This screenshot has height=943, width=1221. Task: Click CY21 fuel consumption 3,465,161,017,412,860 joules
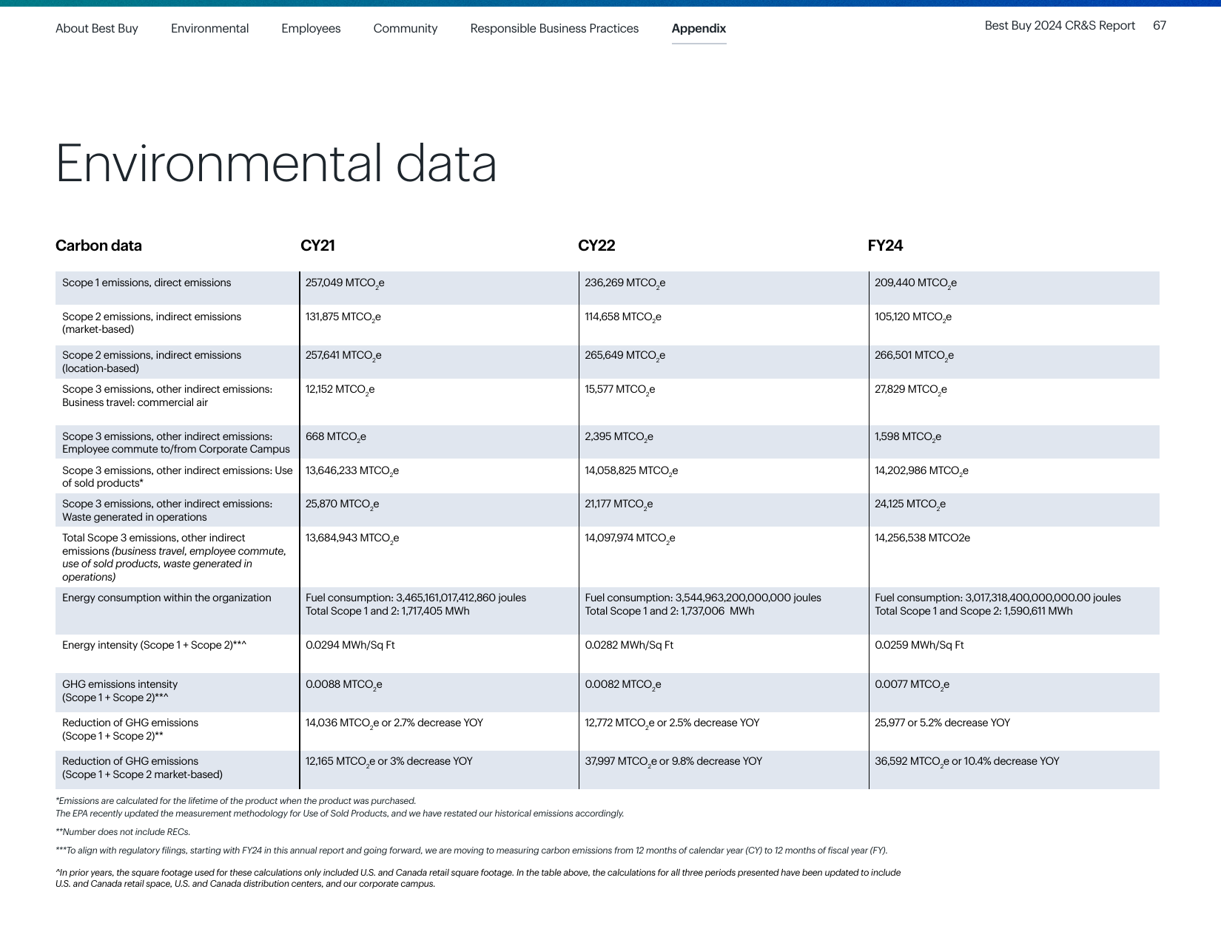[416, 598]
